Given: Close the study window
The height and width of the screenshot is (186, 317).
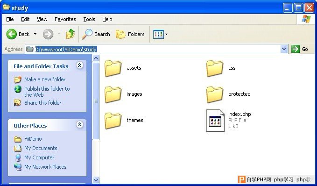Looking at the screenshot, I should [309, 8].
